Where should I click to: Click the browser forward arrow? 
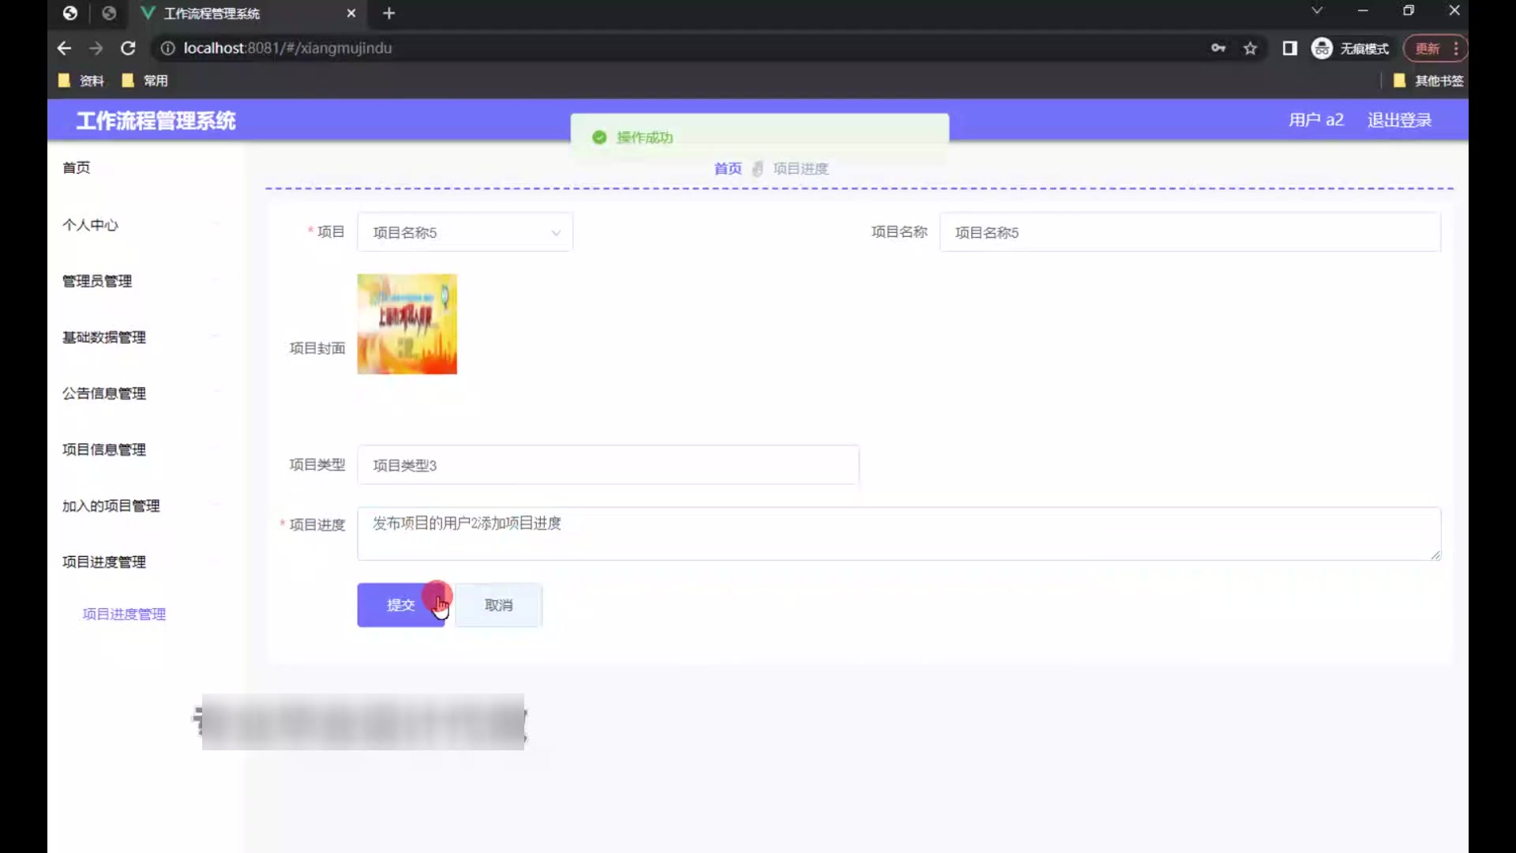click(x=96, y=48)
